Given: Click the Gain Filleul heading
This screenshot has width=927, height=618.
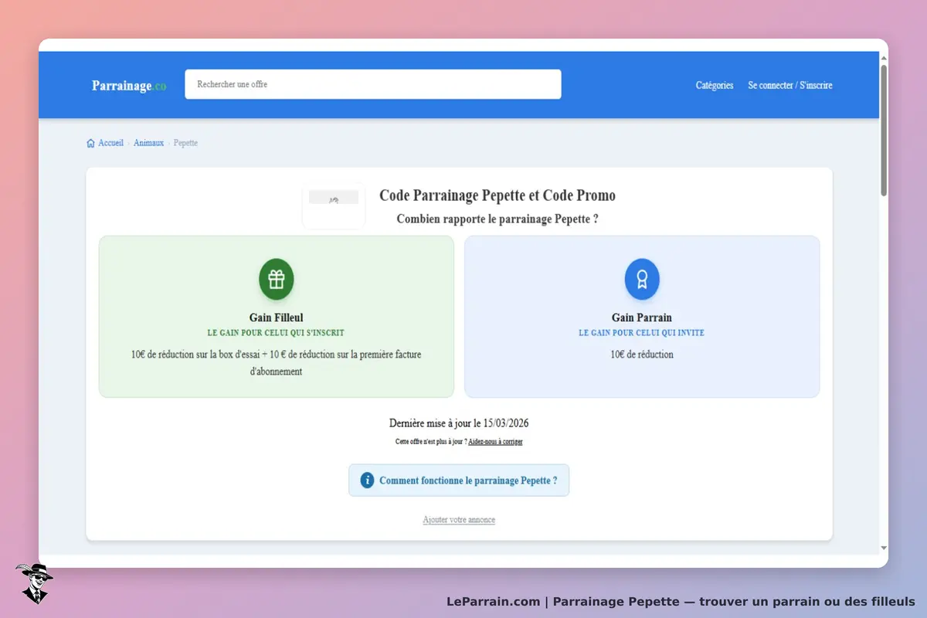Looking at the screenshot, I should [x=277, y=317].
